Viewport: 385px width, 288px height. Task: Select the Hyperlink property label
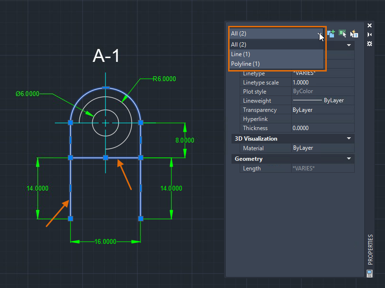pyautogui.click(x=255, y=119)
